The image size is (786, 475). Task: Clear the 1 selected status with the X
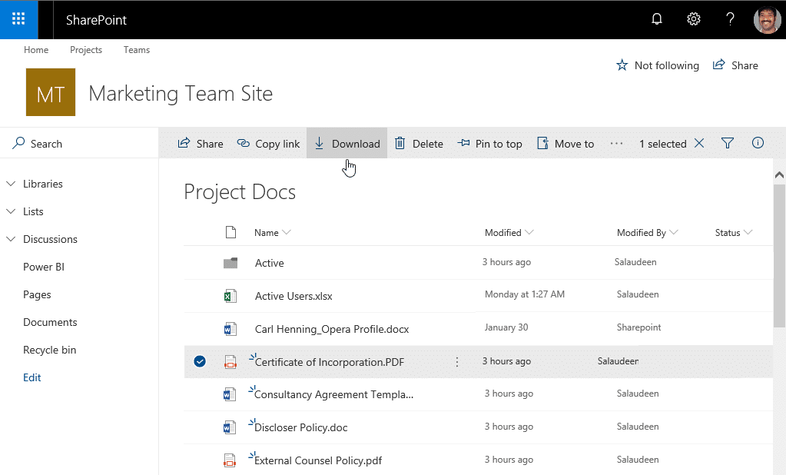coord(698,143)
